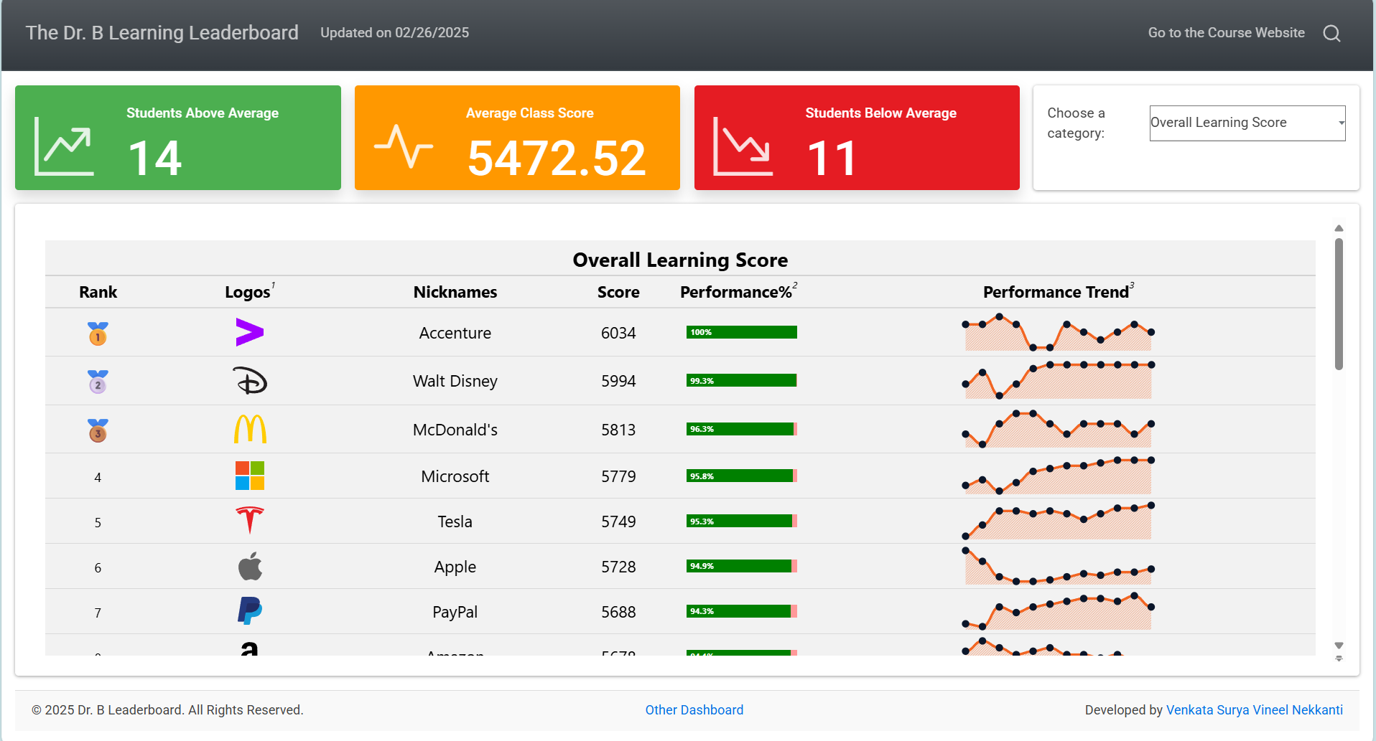Click the Accenture nickname cell

click(455, 333)
